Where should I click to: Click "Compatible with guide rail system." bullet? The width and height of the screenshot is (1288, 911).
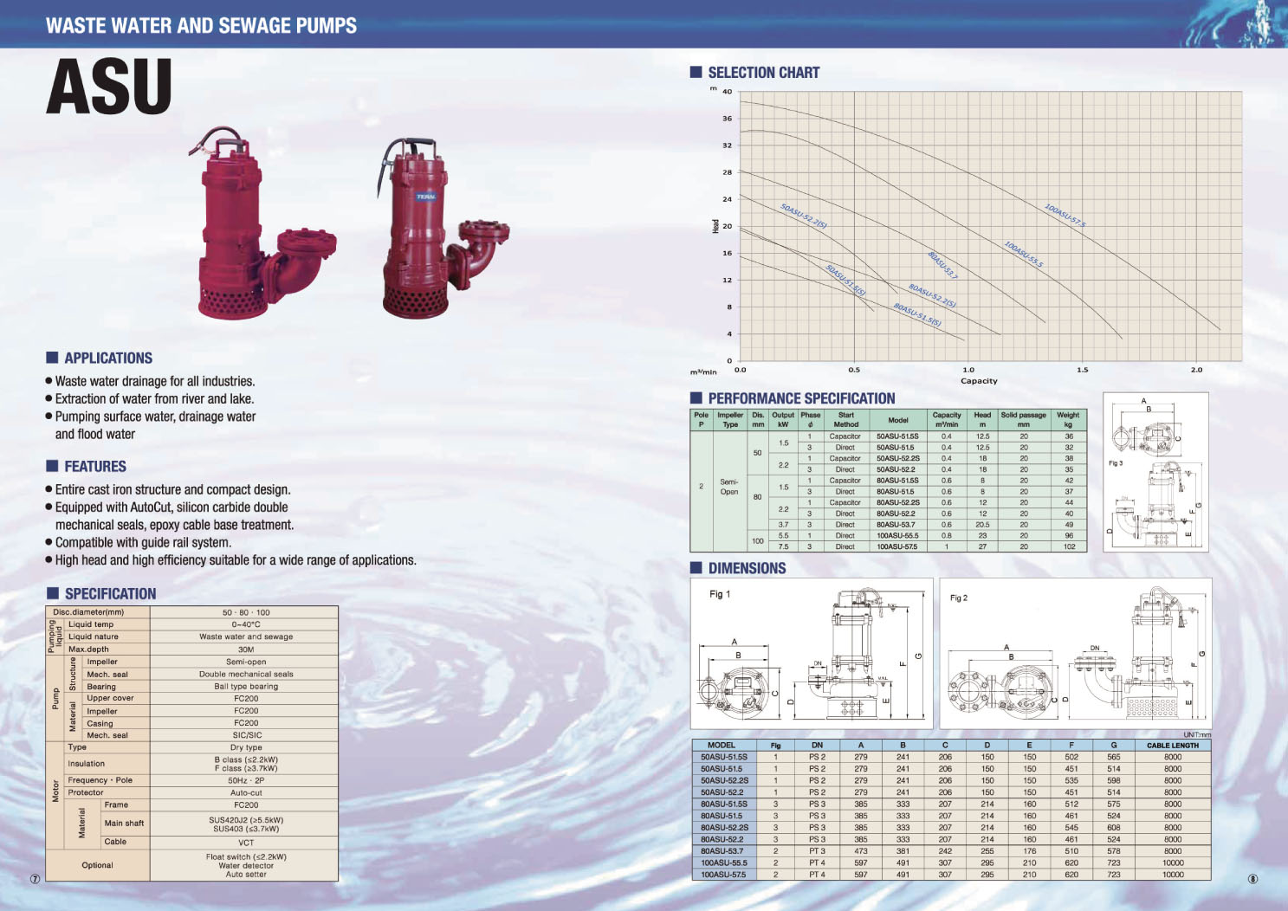coord(143,542)
